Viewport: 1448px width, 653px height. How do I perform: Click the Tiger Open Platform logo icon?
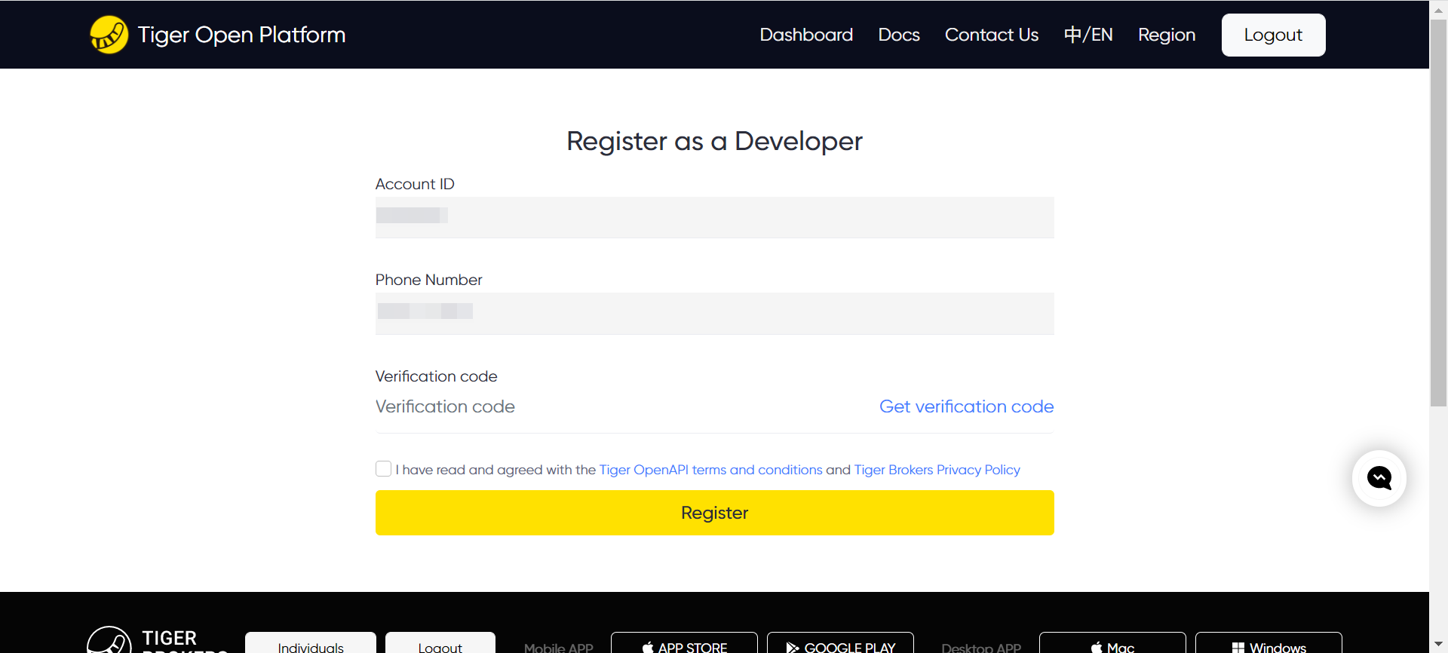[109, 35]
